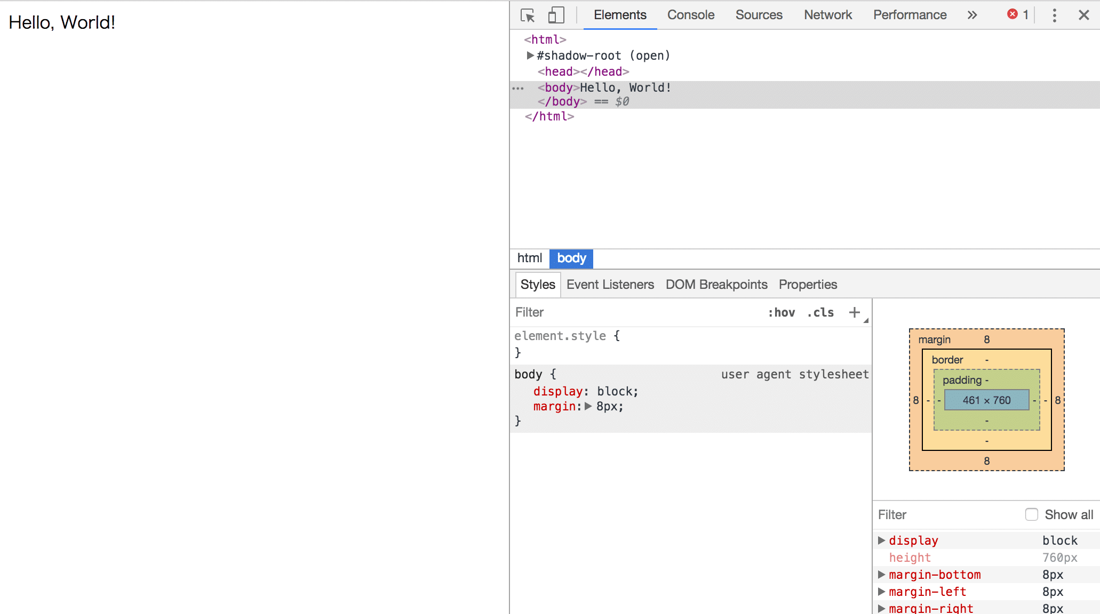Toggle the :hov element state button
The height and width of the screenshot is (614, 1100).
(x=782, y=312)
